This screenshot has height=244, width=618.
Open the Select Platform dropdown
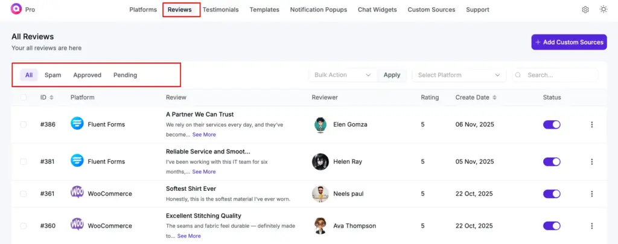[459, 75]
